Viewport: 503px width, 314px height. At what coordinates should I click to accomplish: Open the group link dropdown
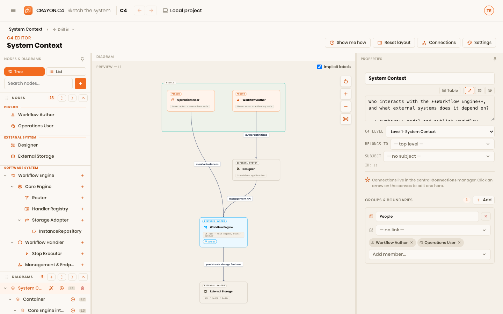(433, 230)
